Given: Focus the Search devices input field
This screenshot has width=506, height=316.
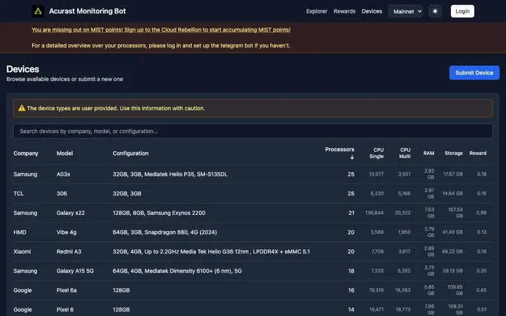Looking at the screenshot, I should coord(252,131).
